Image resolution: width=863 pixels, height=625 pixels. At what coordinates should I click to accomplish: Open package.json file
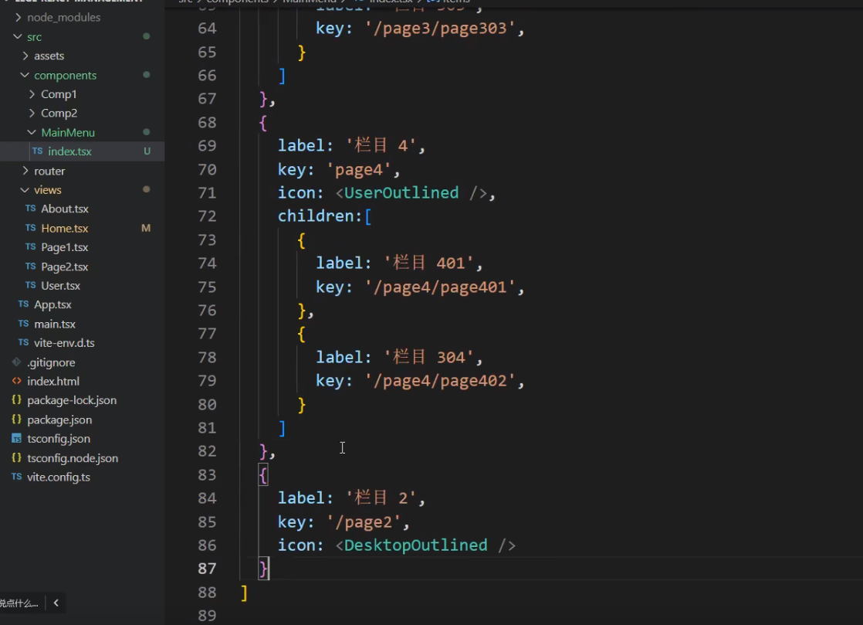tap(59, 419)
